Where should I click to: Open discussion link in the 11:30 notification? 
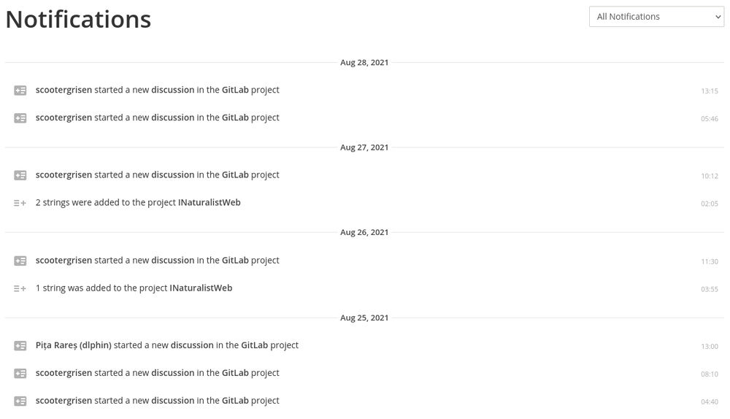[173, 261]
